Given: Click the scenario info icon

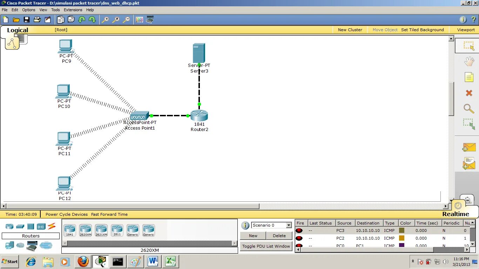Looking at the screenshot, I should point(245,225).
